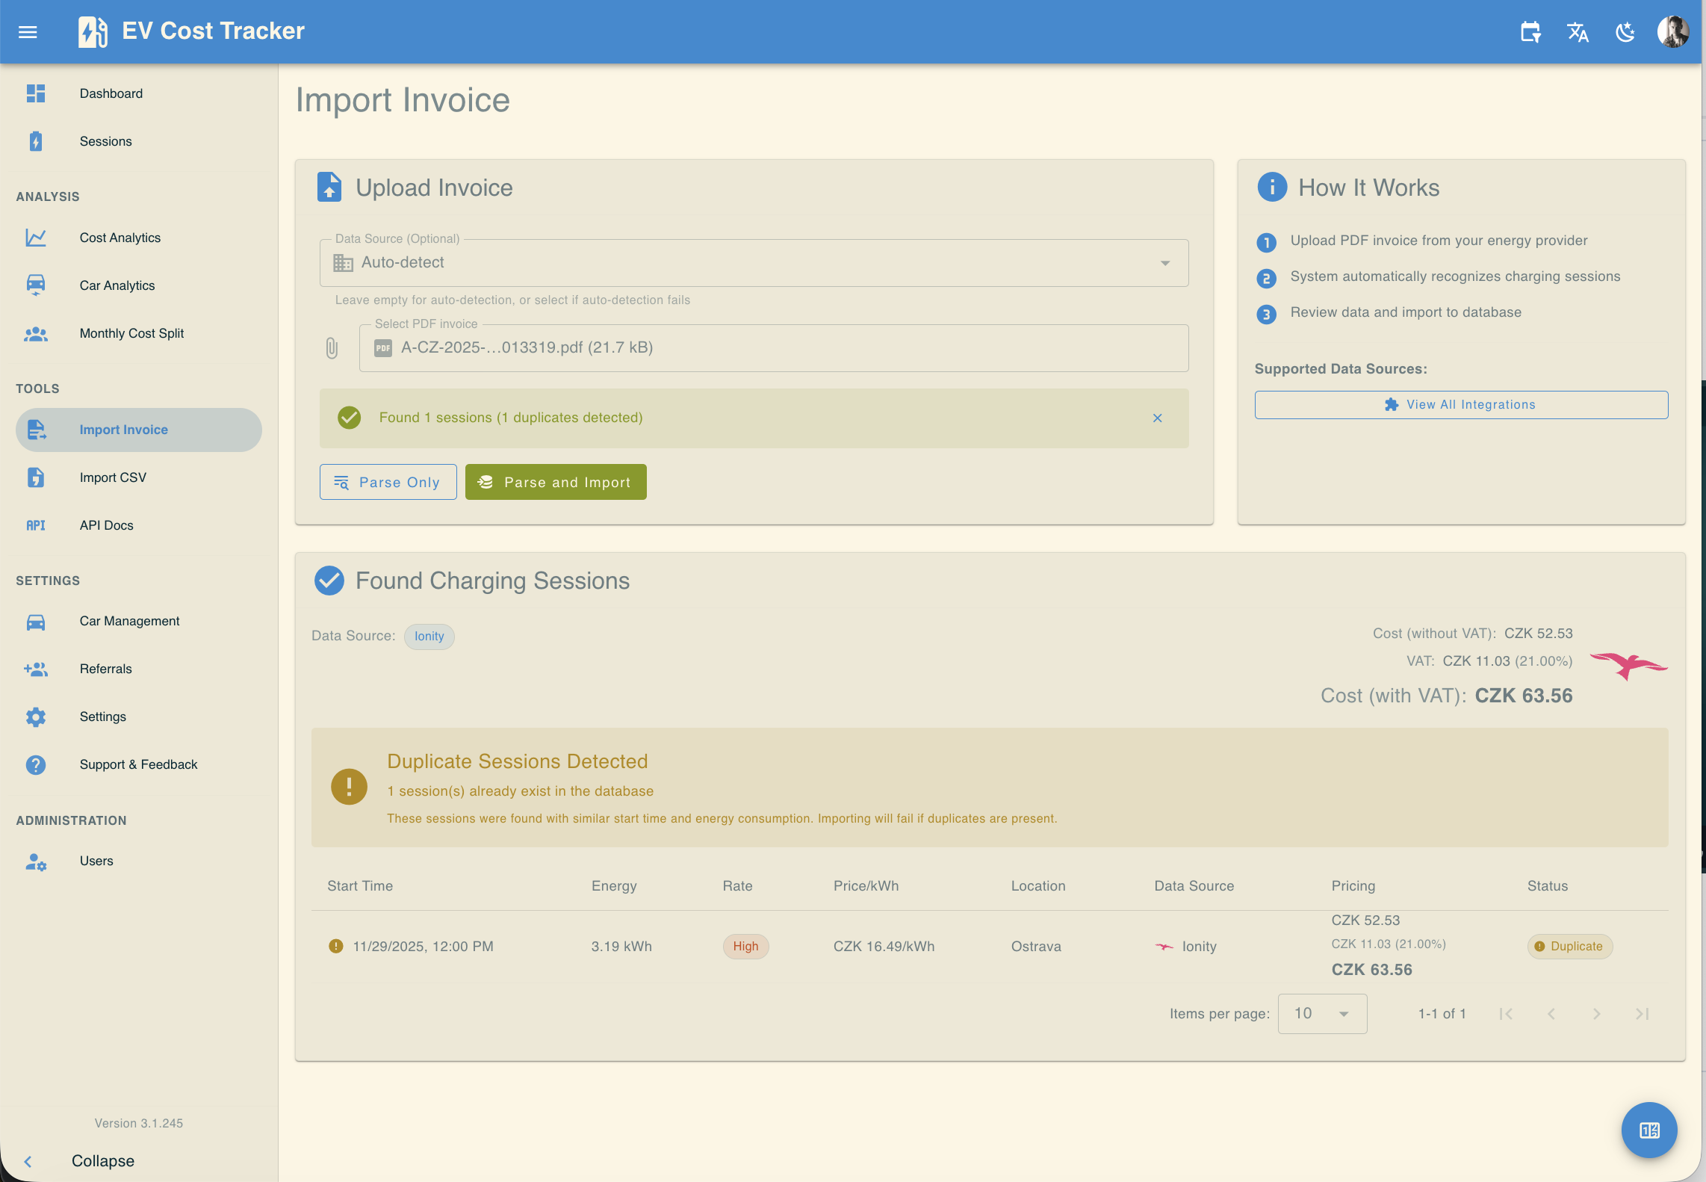This screenshot has width=1706, height=1182.
Task: Go to the Dashboard page
Action: 111,93
